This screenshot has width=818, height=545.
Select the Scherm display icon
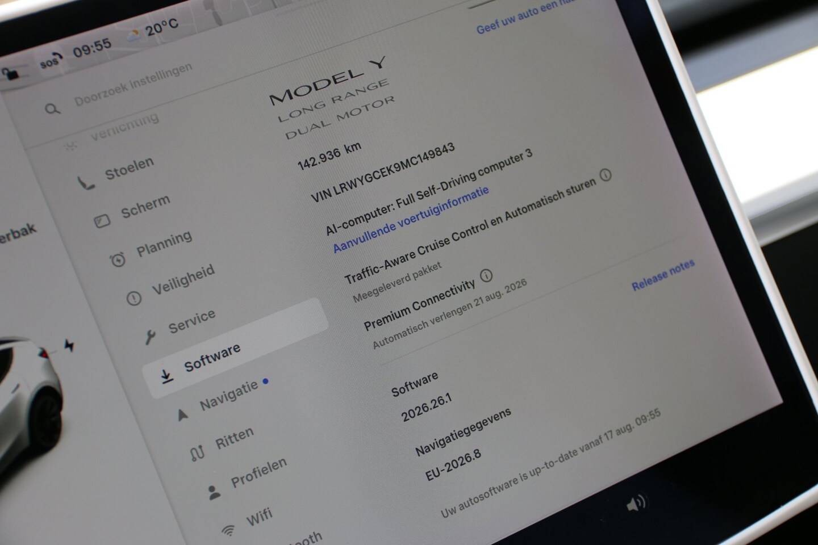[102, 221]
